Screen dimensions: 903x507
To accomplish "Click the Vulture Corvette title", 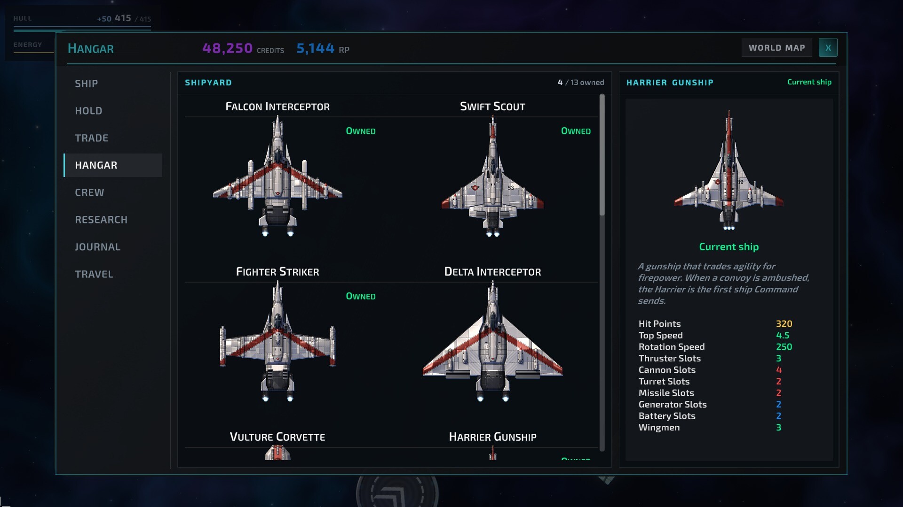I will [277, 437].
